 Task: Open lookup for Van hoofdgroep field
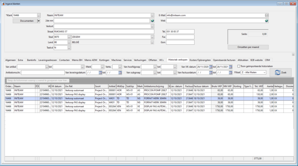(155, 67)
